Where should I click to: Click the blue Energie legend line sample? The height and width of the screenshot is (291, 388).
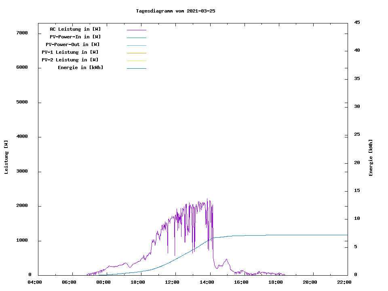[136, 69]
